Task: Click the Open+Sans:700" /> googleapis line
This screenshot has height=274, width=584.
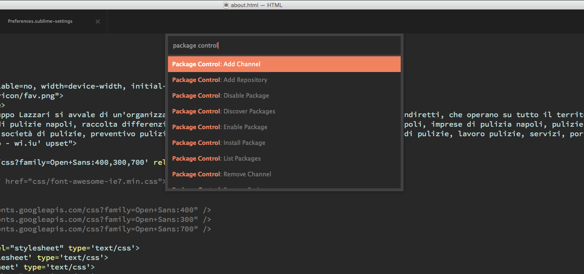Action: click(105, 229)
